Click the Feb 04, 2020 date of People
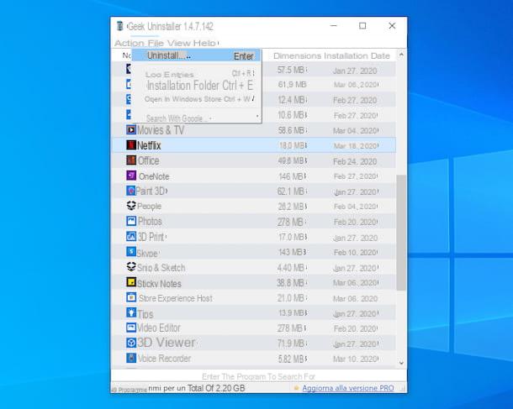The width and height of the screenshot is (513, 409). (356, 207)
